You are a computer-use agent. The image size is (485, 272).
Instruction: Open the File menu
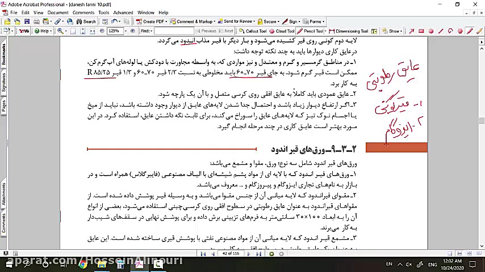point(14,12)
